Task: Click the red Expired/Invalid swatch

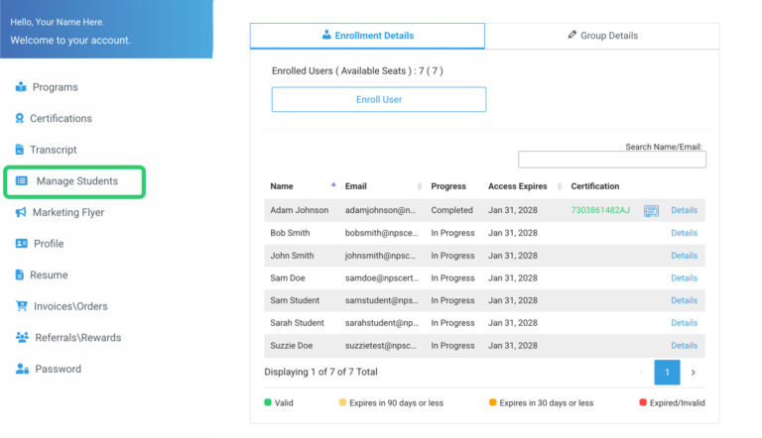Action: [x=643, y=402]
